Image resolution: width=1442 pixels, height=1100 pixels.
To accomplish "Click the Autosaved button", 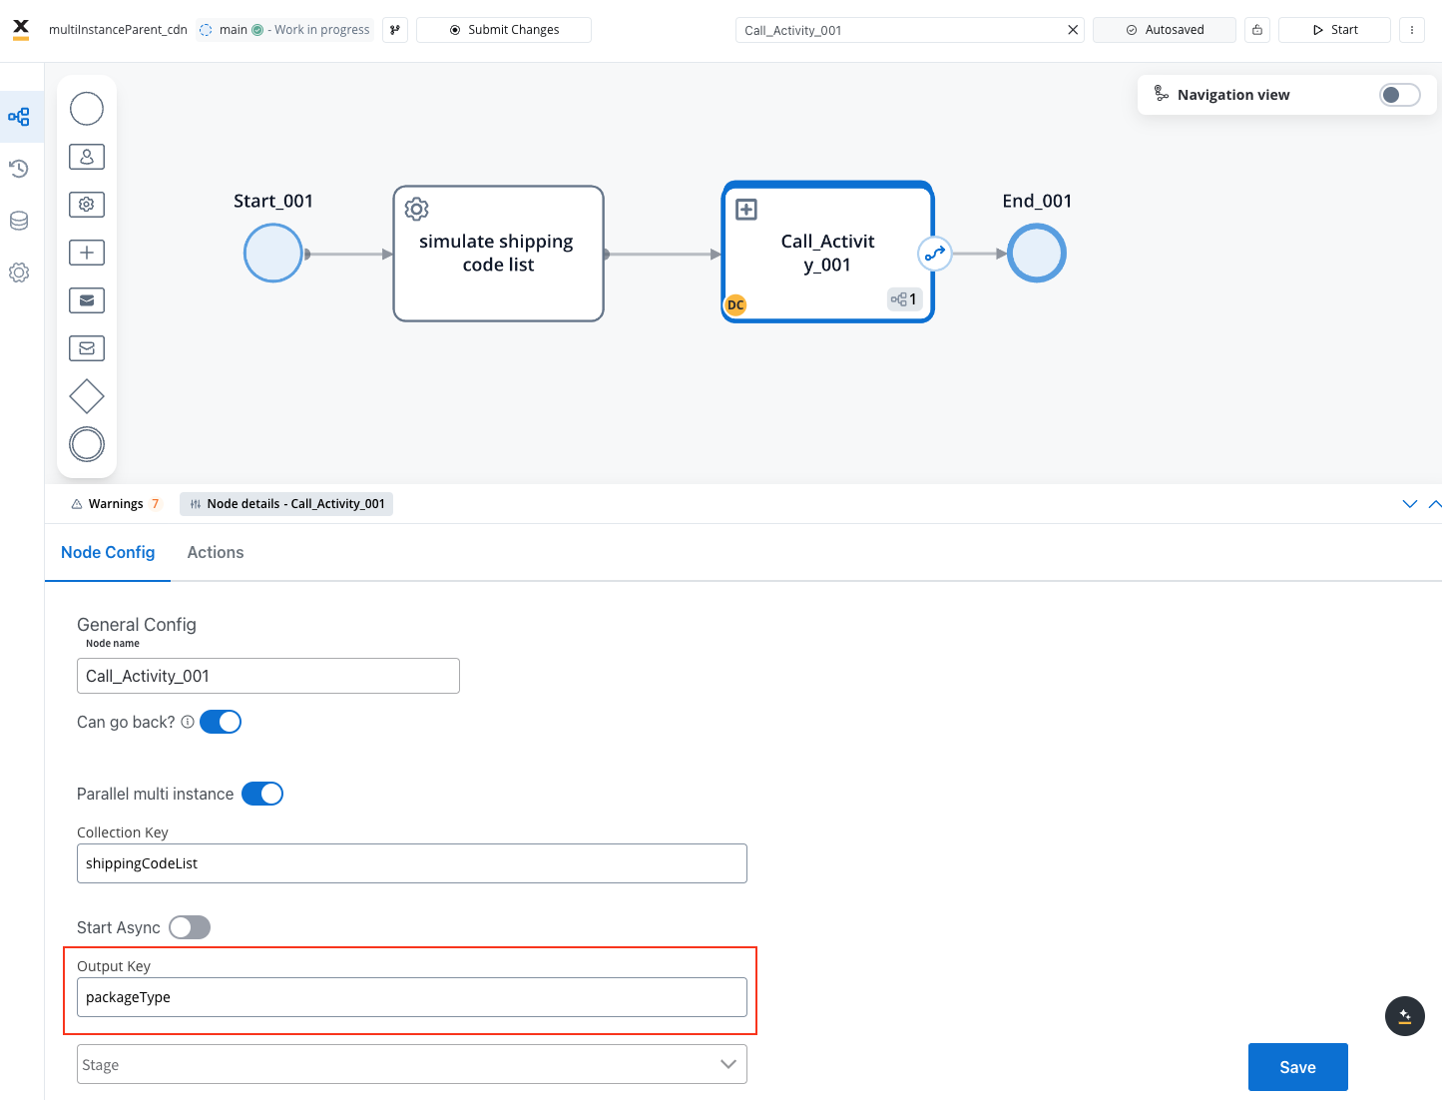I will (1165, 30).
